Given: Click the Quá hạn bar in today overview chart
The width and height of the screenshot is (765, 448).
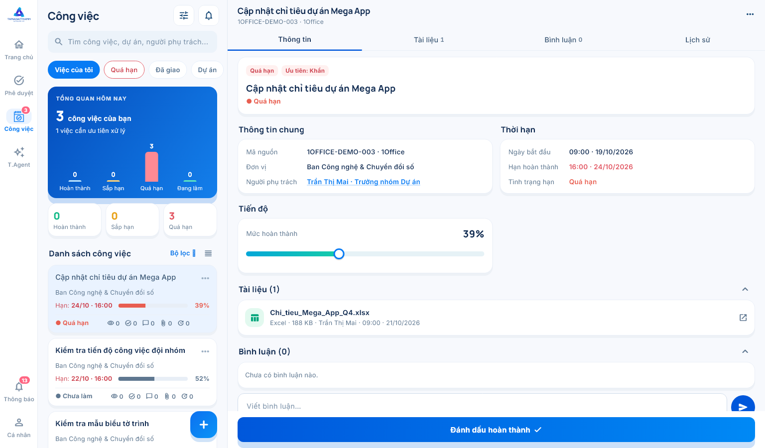Looking at the screenshot, I should 151,167.
